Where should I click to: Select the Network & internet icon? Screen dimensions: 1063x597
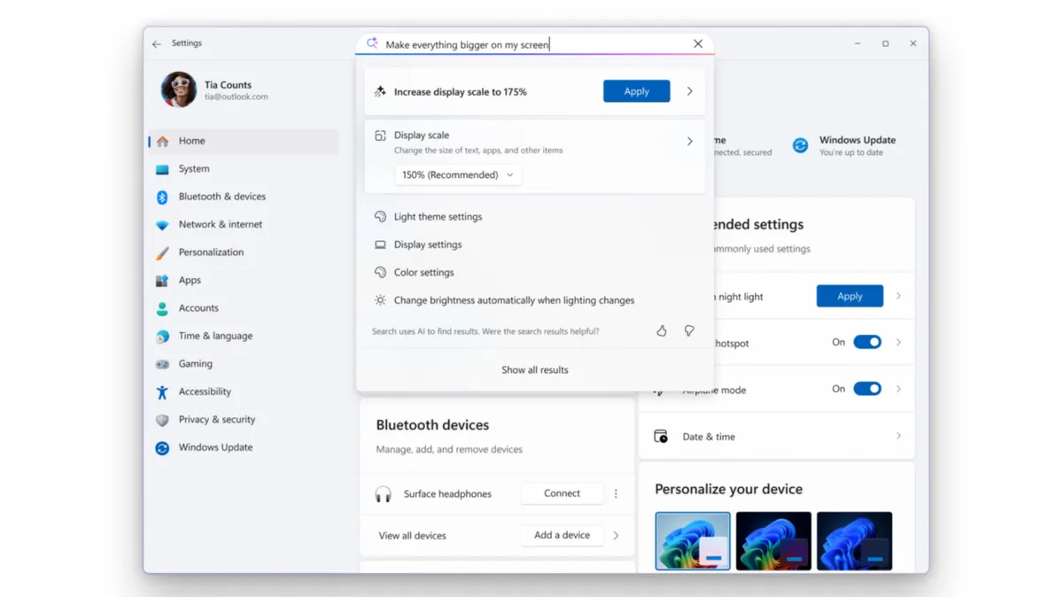tap(162, 224)
